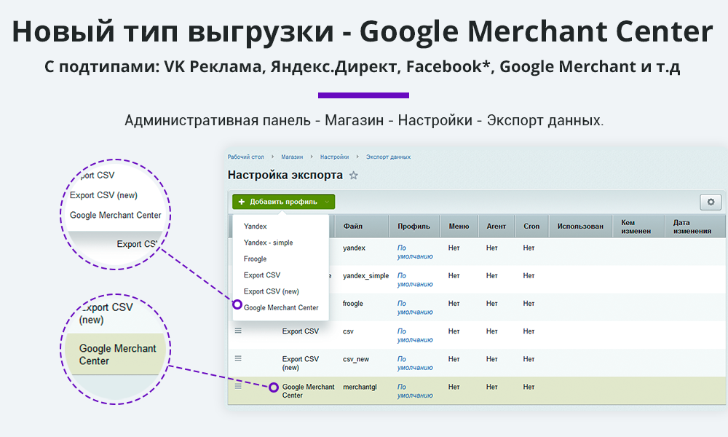
Task: Click the Экспорт данных breadcrumb
Action: tap(388, 157)
